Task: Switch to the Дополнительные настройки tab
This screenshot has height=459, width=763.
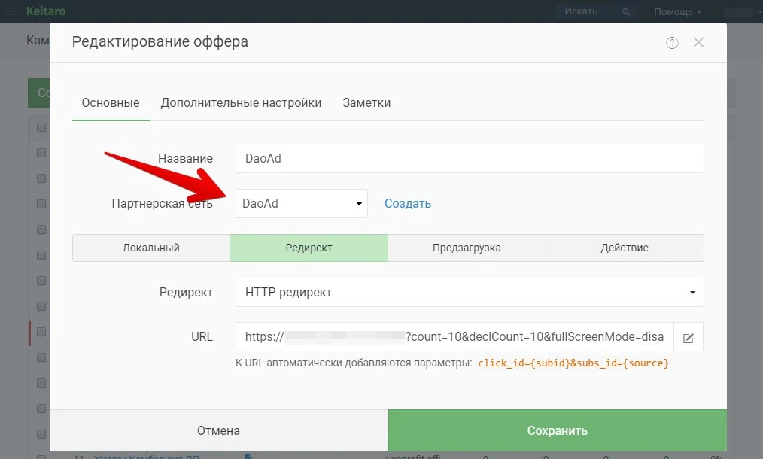Action: pyautogui.click(x=241, y=102)
